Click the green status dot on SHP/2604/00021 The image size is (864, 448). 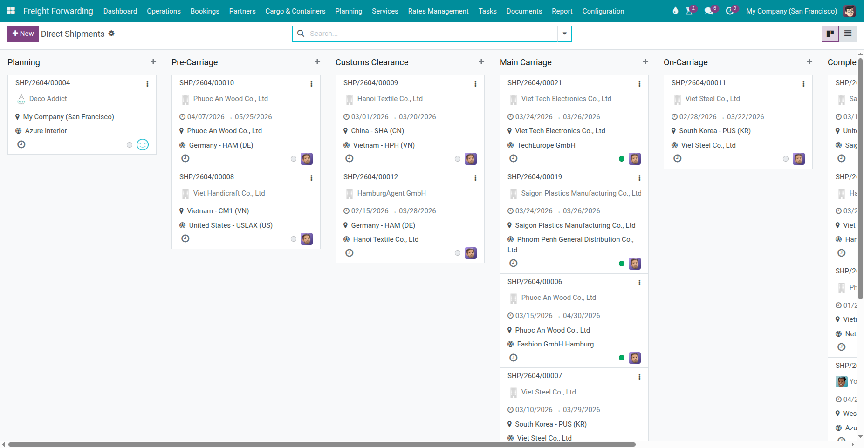click(x=621, y=159)
